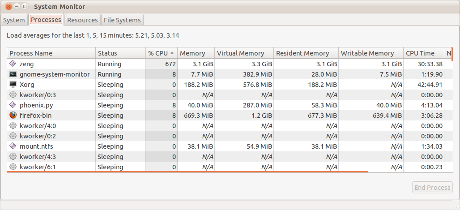Select the kworker/0:3 process name
This screenshot has height=210, width=460.
coord(38,95)
